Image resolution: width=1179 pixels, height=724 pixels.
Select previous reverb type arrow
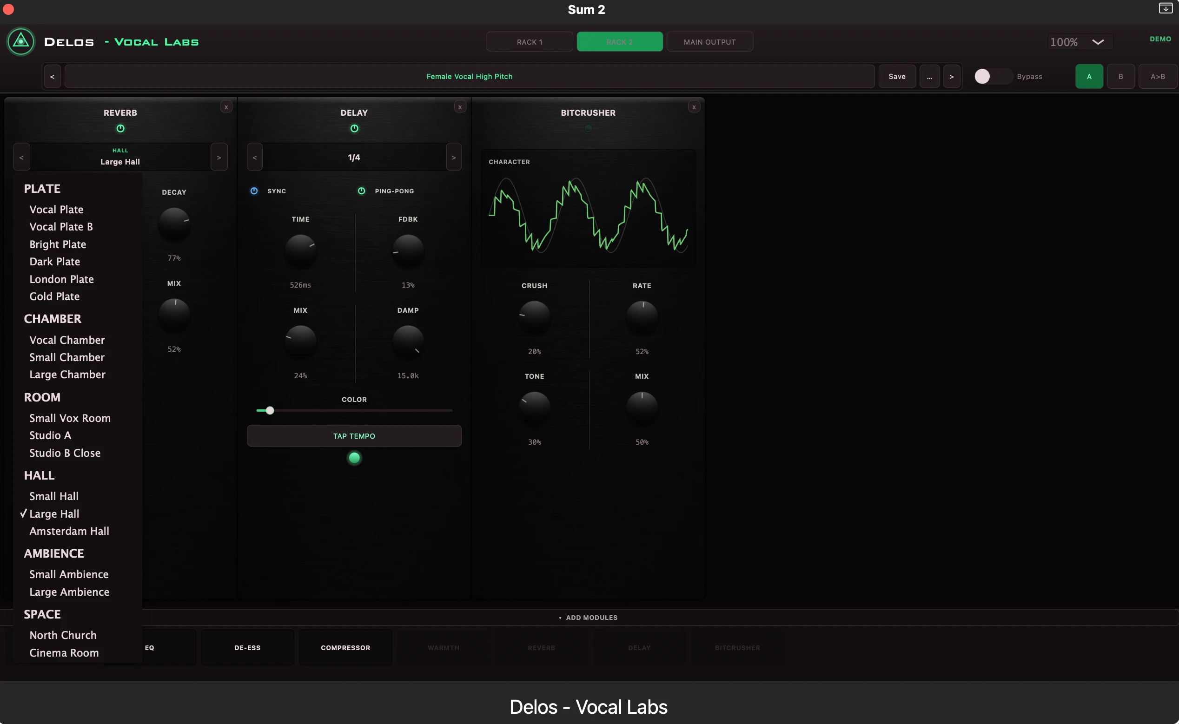[x=21, y=157]
